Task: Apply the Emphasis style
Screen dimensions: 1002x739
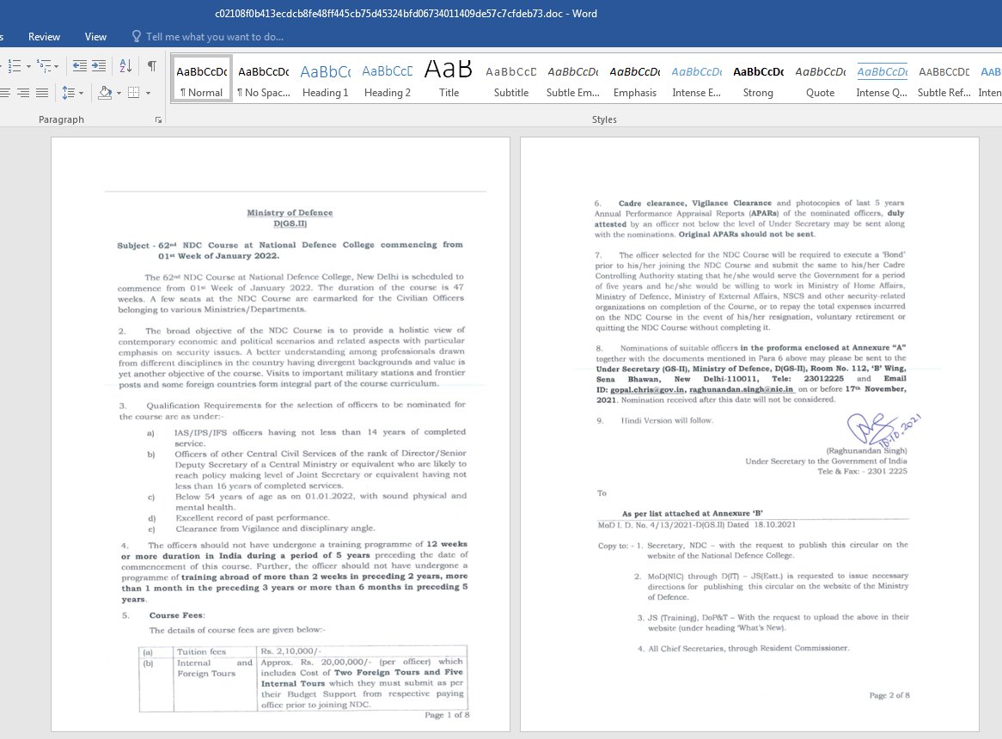Action: (634, 79)
